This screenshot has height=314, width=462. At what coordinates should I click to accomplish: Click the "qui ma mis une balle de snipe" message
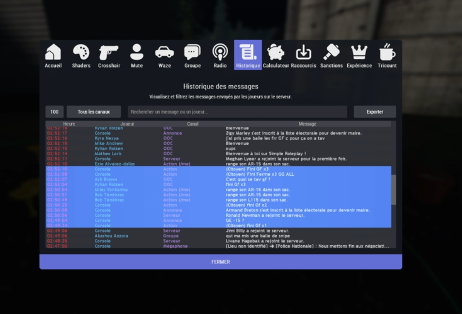(258, 236)
